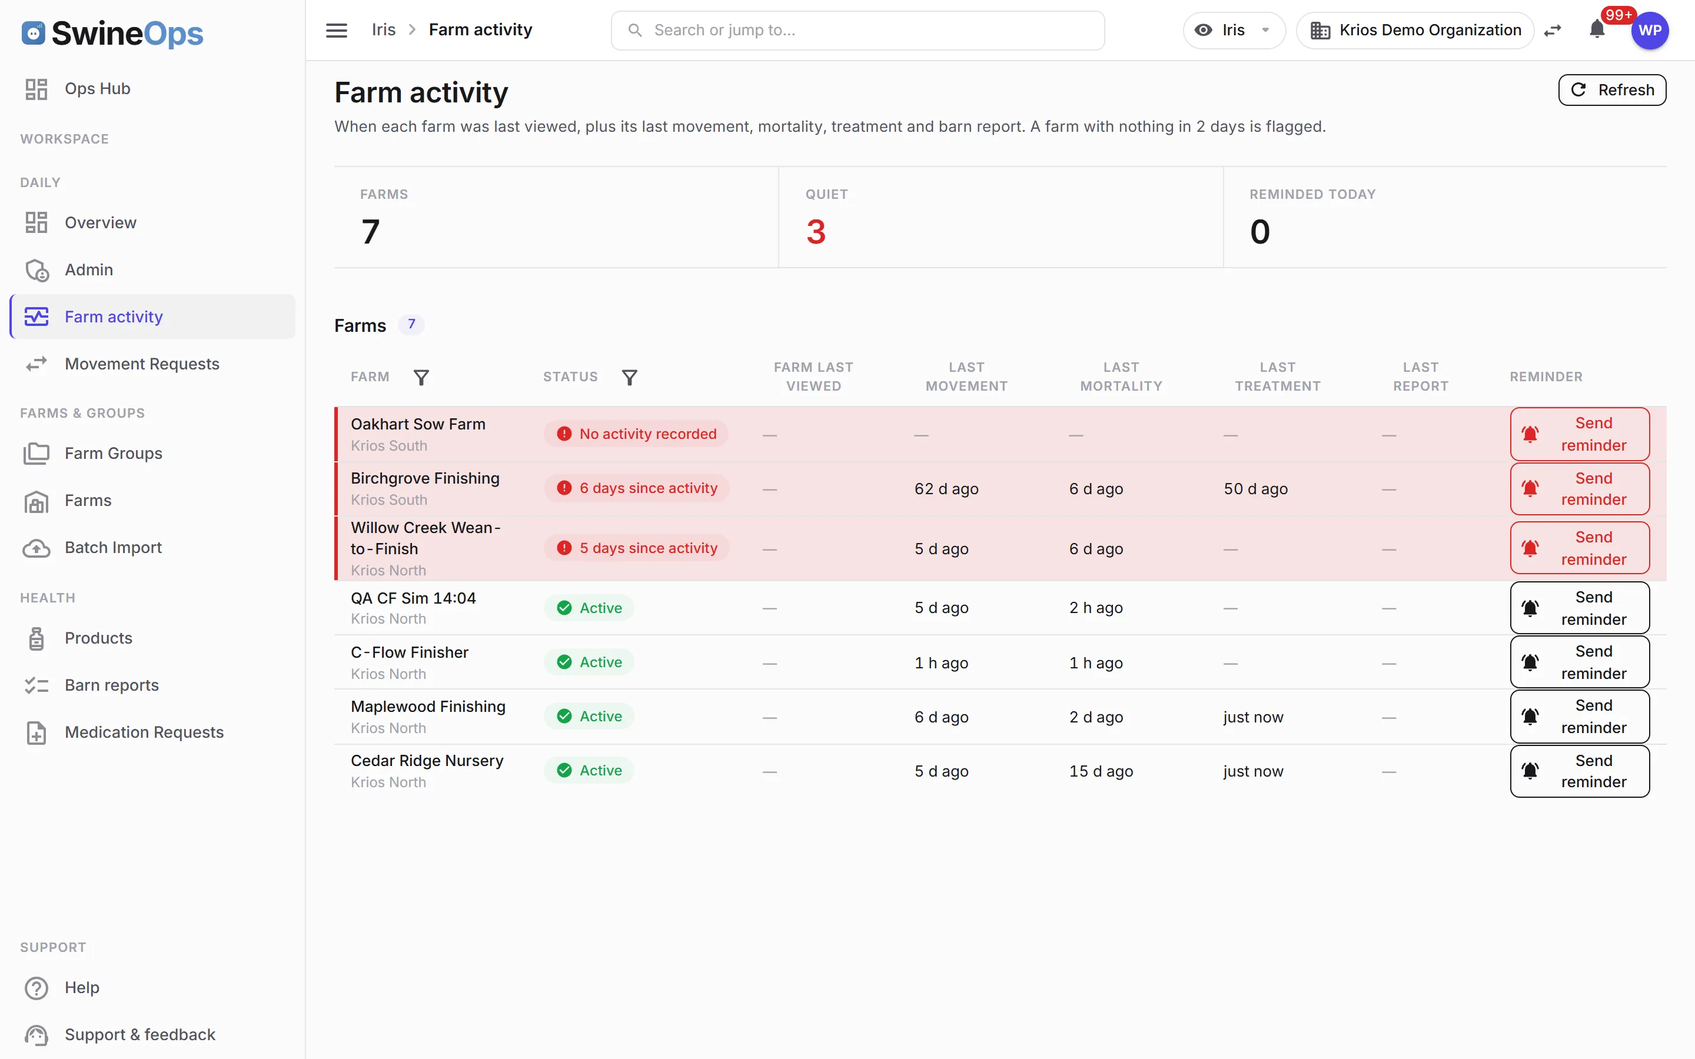Send reminder to Birchgrove Finishing

coord(1580,489)
